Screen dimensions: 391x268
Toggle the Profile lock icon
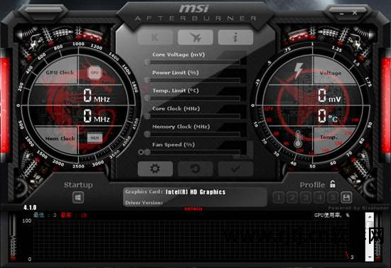[333, 184]
